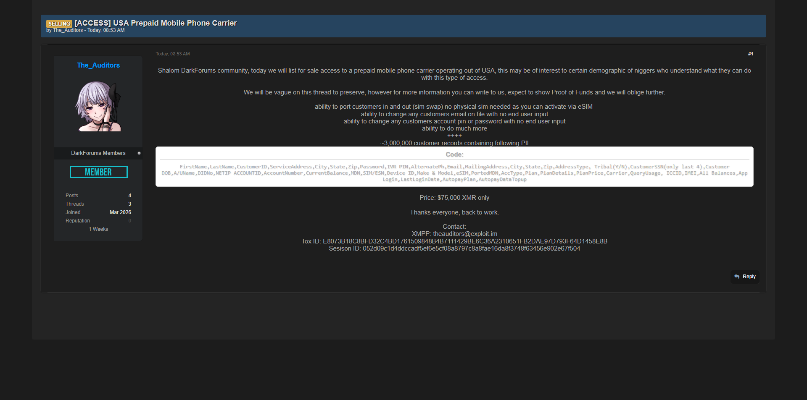Click the offline status dot beside DarkForums Members

[139, 153]
